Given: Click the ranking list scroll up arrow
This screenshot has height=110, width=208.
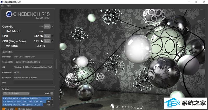Looking at the screenshot, I should click(52, 98).
